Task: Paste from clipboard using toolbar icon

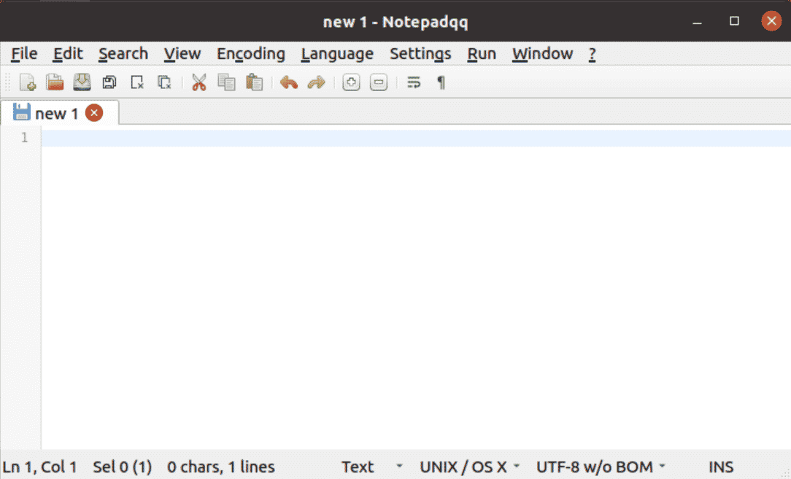Action: (254, 82)
